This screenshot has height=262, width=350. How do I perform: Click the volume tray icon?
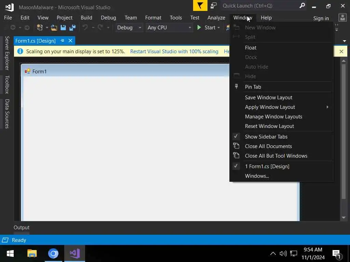coord(283,253)
